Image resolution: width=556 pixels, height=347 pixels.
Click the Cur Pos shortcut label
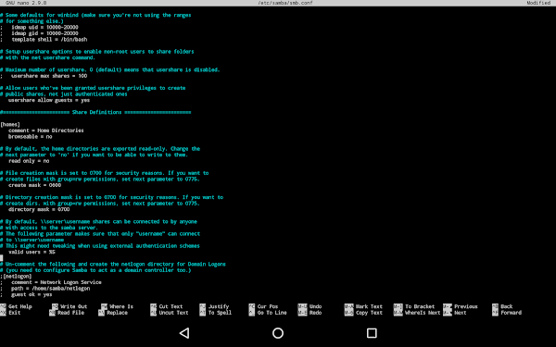pos(268,306)
